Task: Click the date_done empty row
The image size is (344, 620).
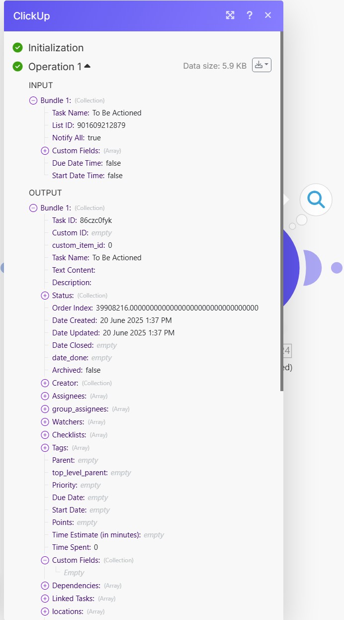Action: 82,358
